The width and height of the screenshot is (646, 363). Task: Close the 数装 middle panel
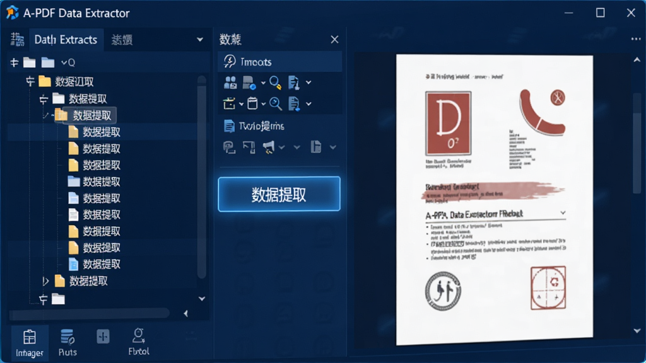pyautogui.click(x=334, y=40)
